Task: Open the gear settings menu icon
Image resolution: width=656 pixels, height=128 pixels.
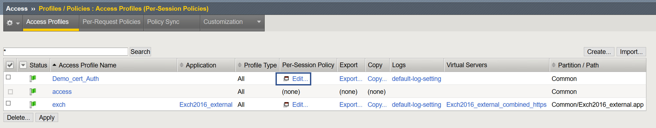Action: pos(10,23)
